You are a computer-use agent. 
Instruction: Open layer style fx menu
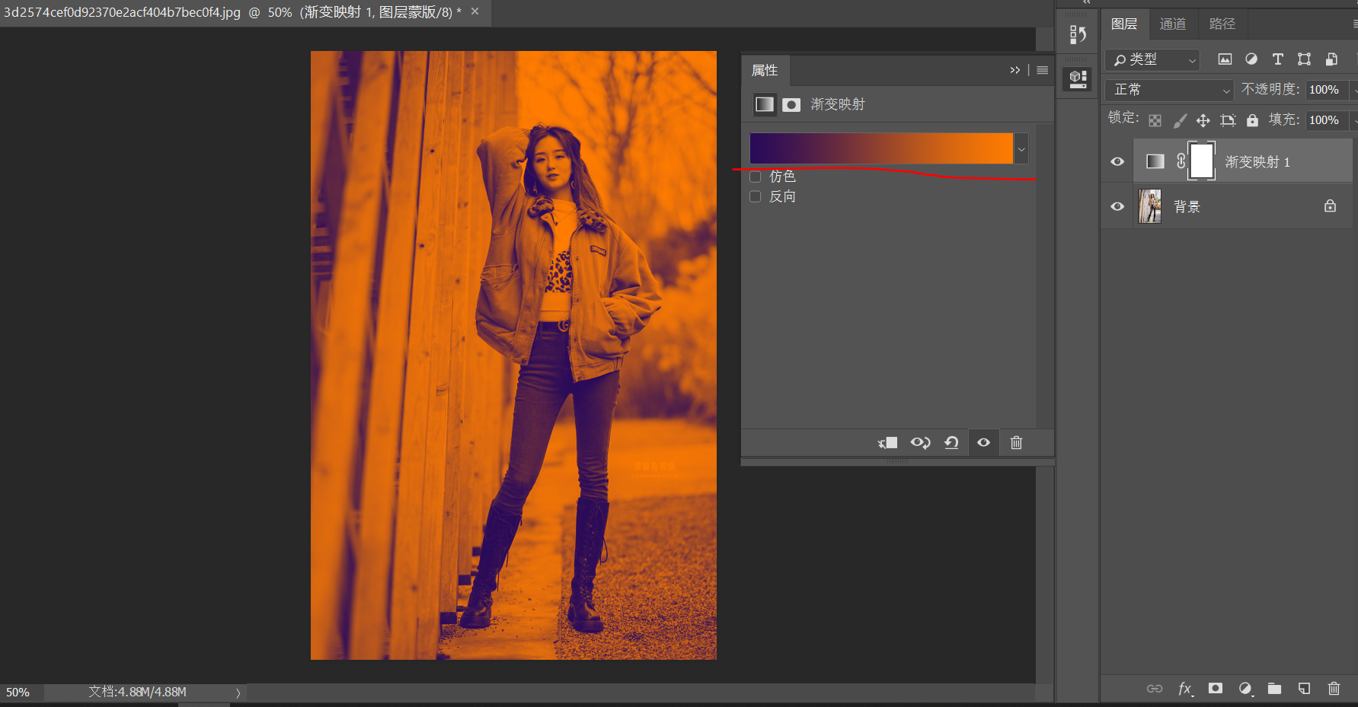point(1185,689)
